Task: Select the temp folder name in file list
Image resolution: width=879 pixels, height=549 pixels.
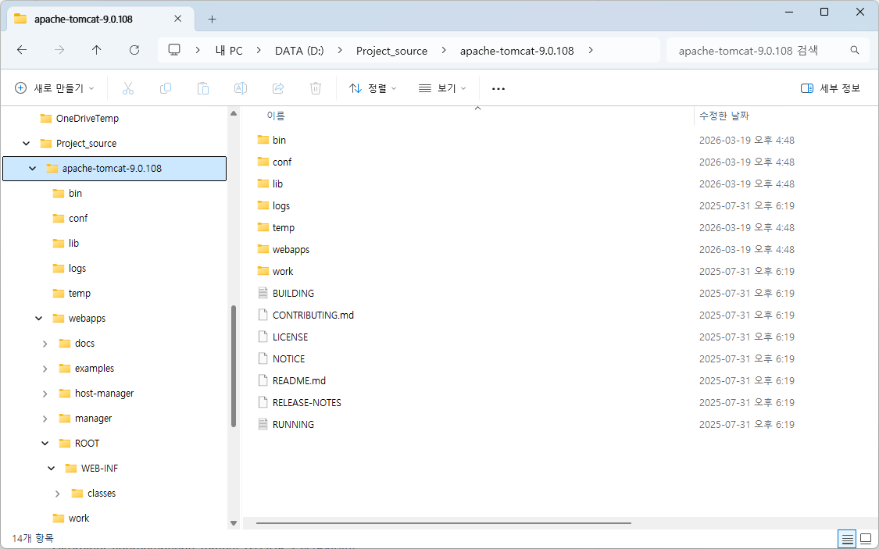Action: [283, 227]
